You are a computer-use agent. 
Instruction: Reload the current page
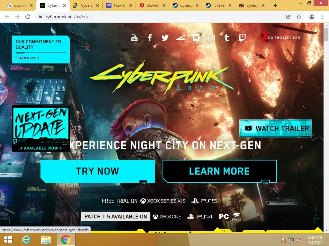click(x=28, y=17)
